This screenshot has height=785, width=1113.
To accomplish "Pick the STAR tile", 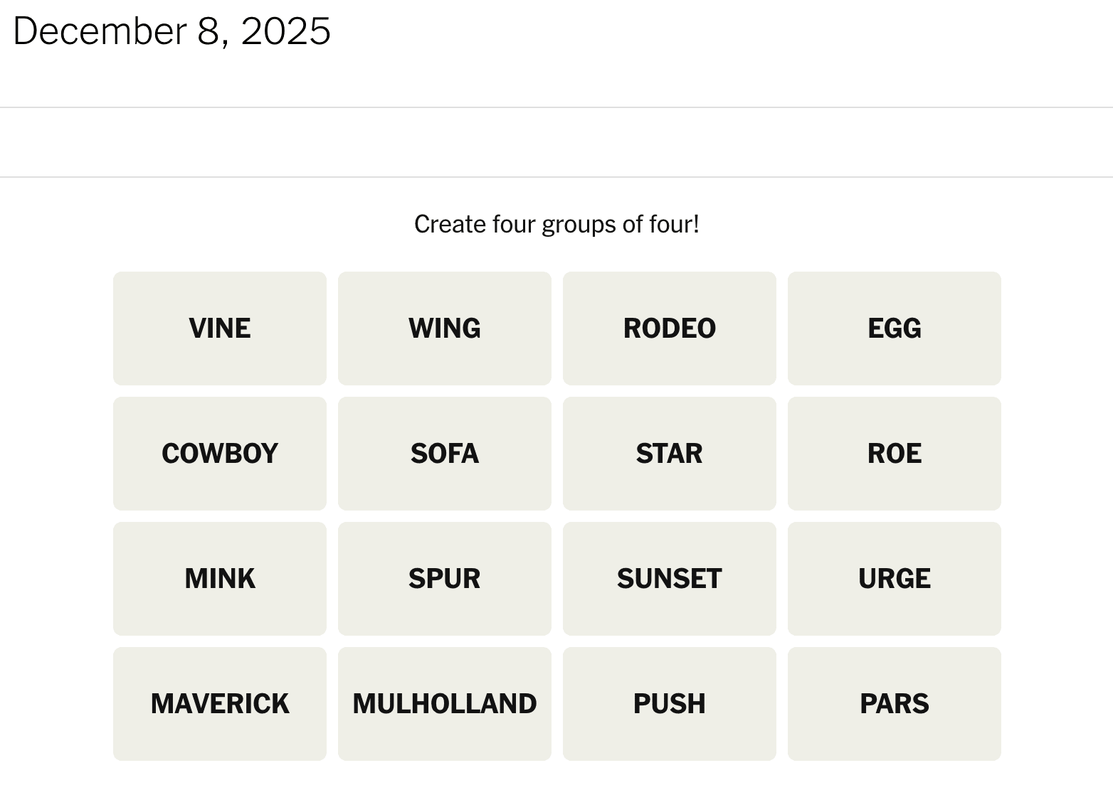I will 669,454.
